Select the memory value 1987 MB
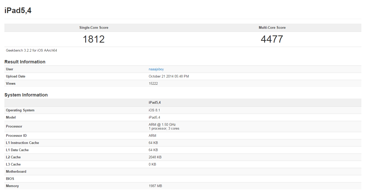365x194 pixels. coord(155,186)
